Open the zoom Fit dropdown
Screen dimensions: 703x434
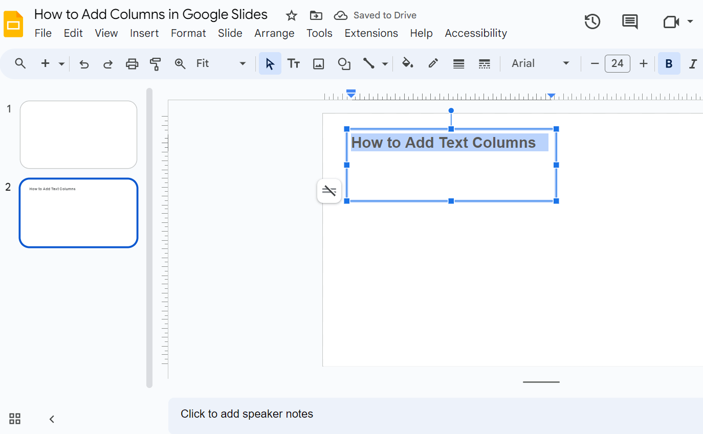241,63
